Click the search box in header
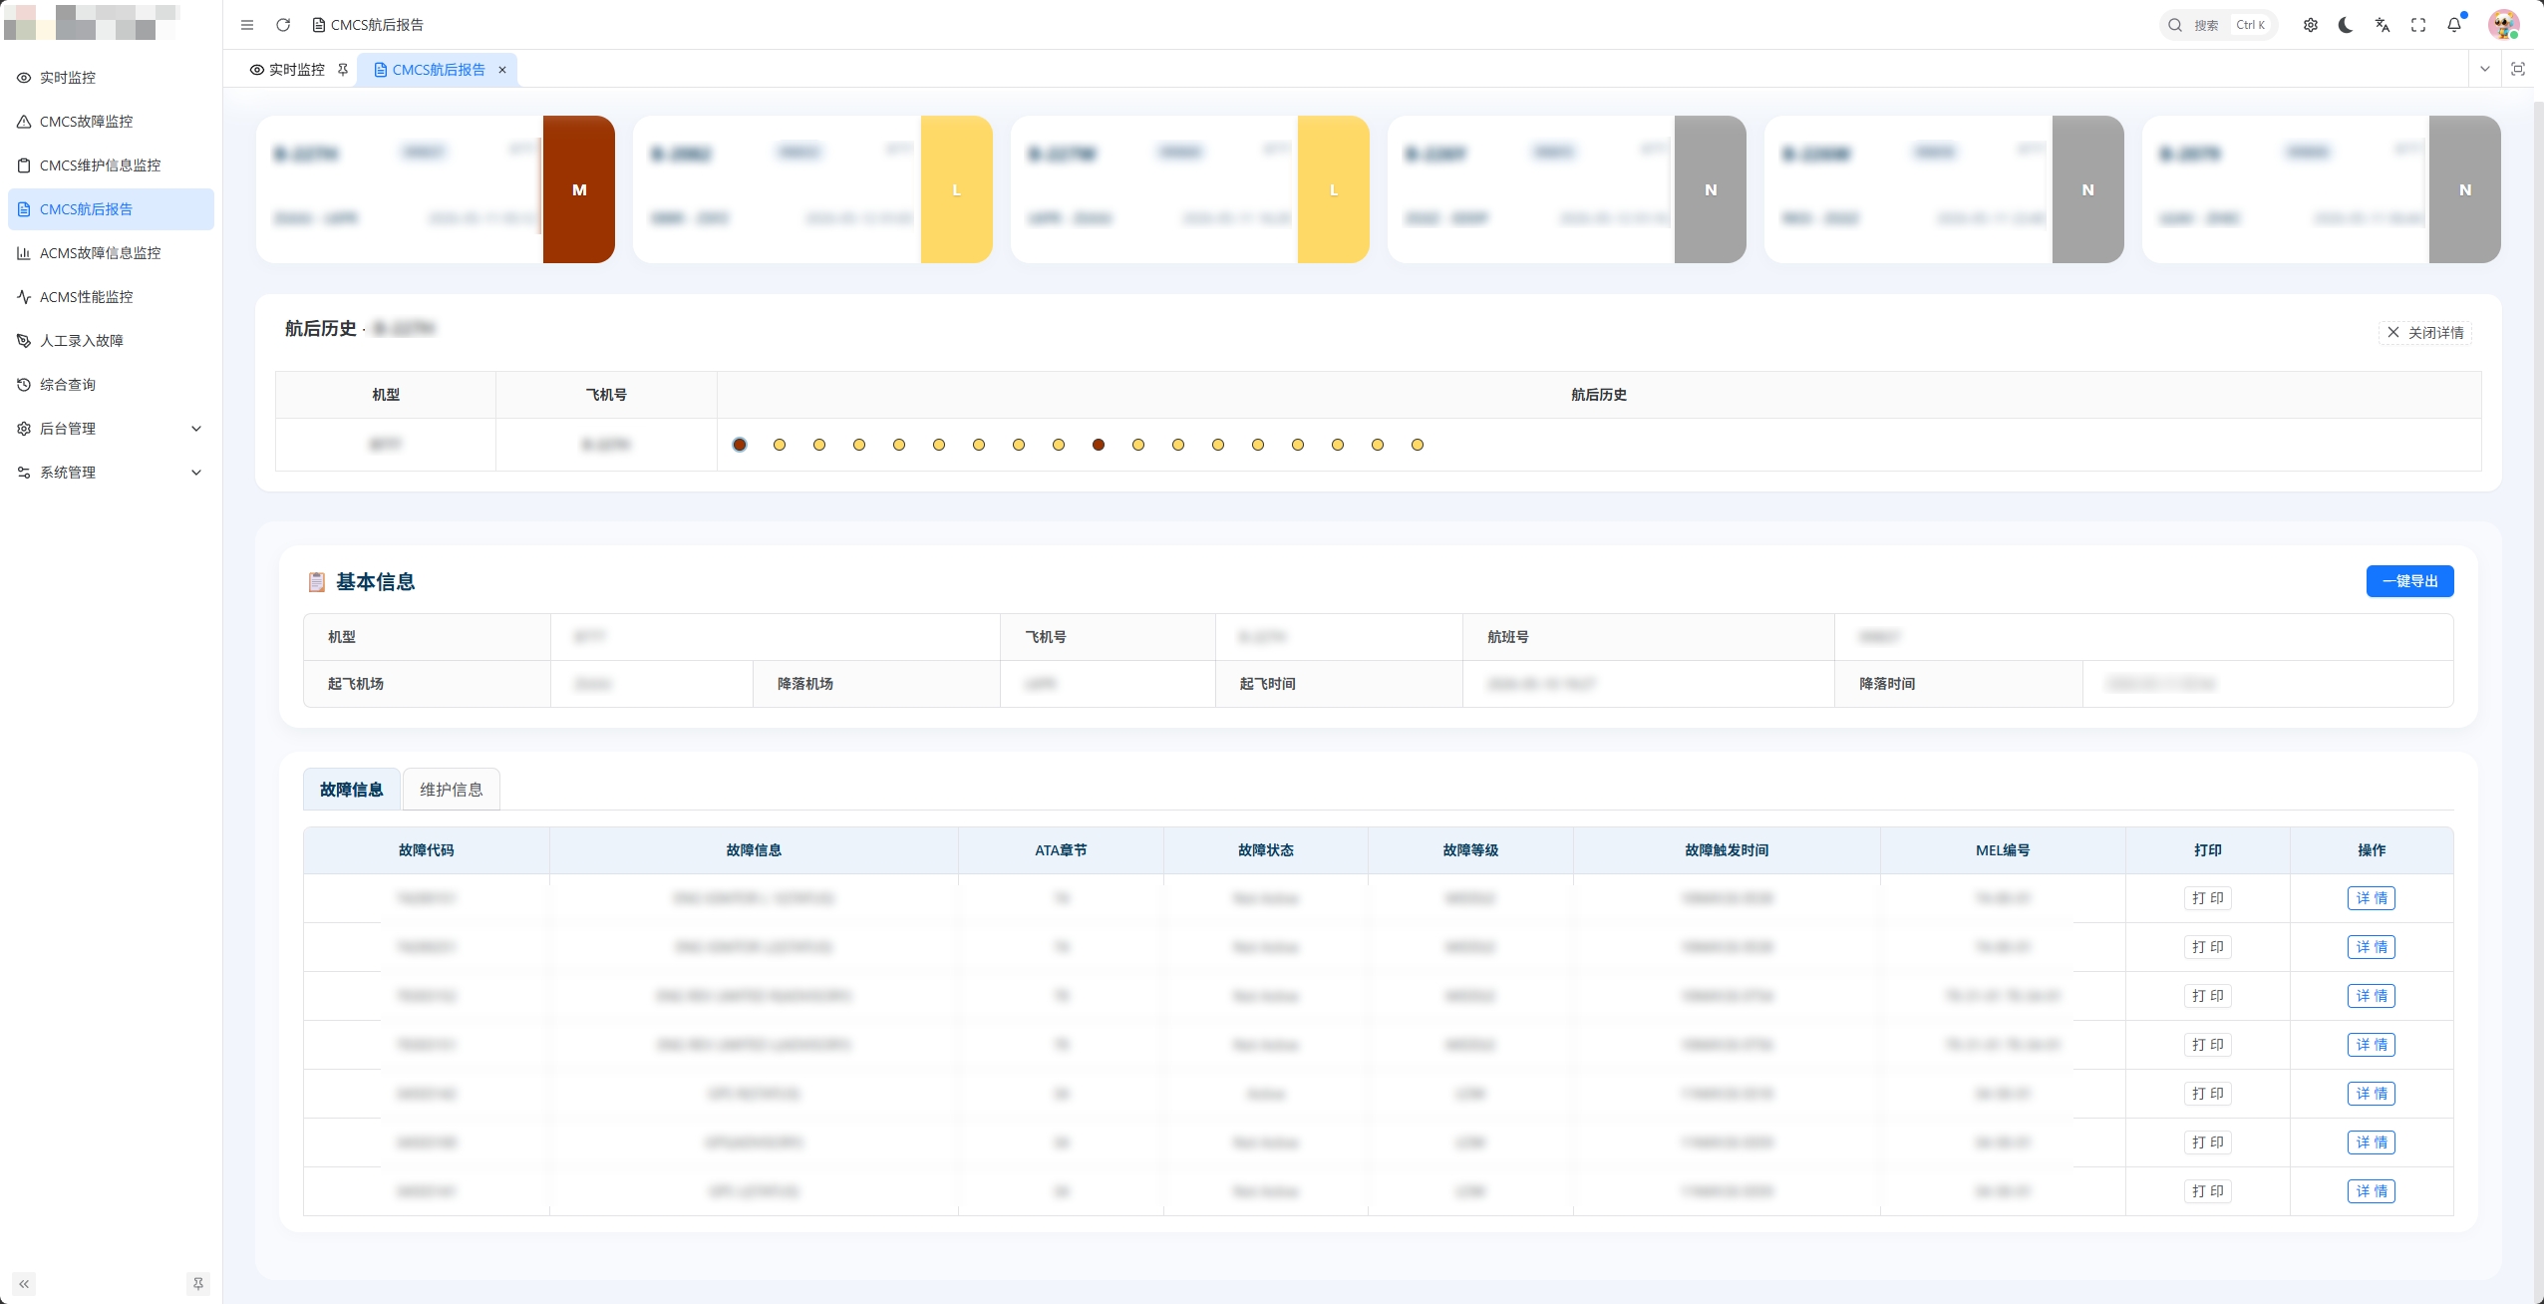The height and width of the screenshot is (1304, 2544). click(x=2218, y=25)
